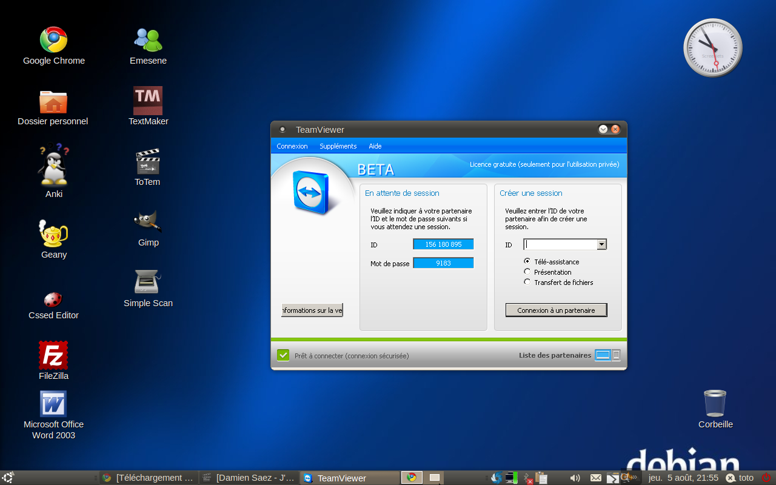Open the clipboard manager tray icon
This screenshot has width=776, height=485.
(541, 478)
